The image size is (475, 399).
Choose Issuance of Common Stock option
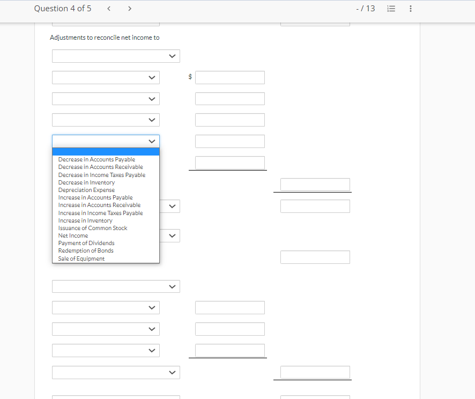click(x=93, y=228)
